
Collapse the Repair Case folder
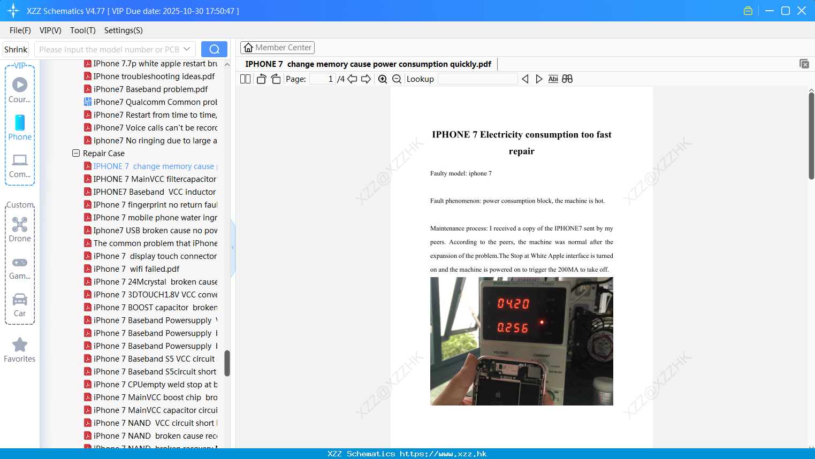click(x=76, y=153)
